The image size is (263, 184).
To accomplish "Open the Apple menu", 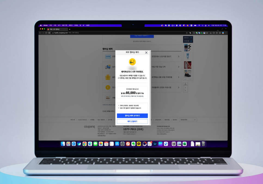I will coord(41,26).
